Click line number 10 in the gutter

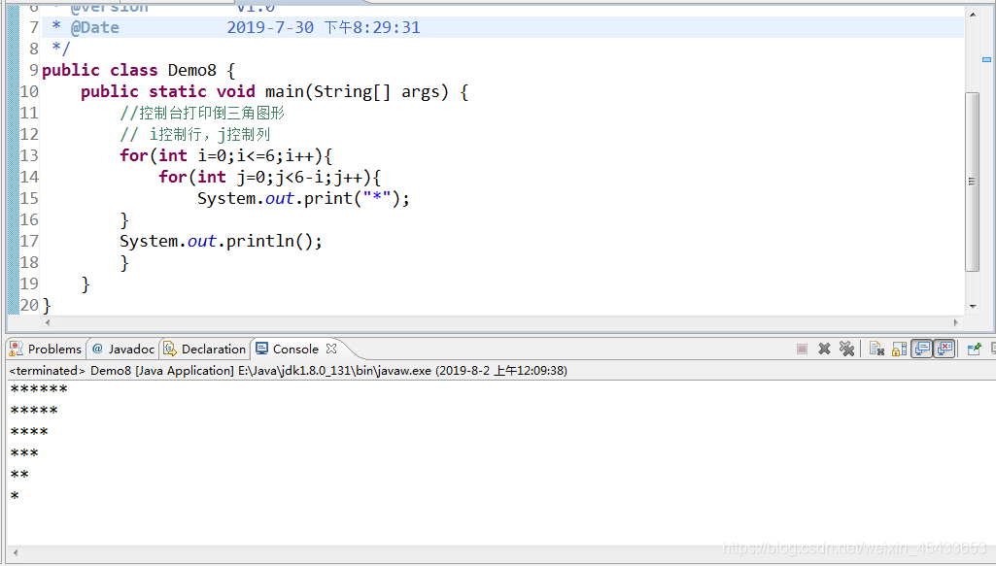tap(29, 92)
